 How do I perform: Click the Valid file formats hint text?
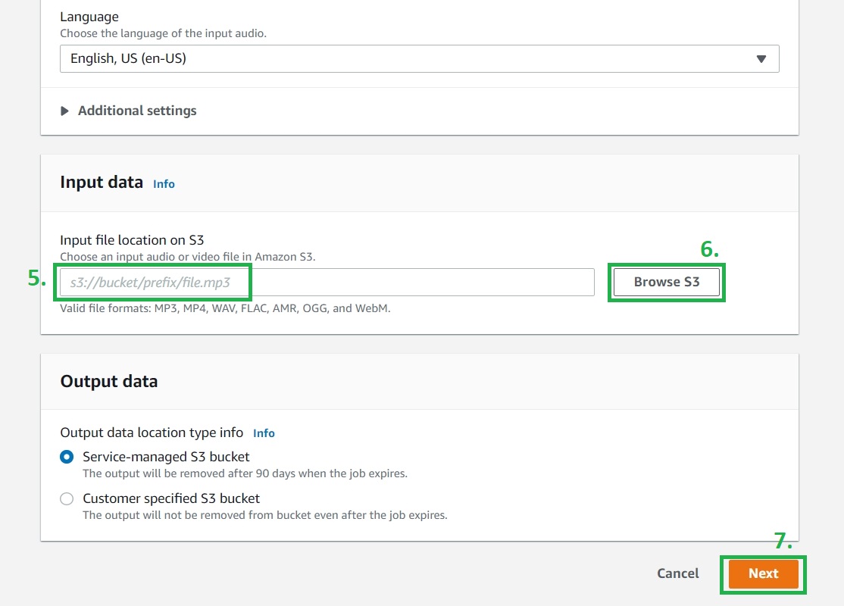225,308
